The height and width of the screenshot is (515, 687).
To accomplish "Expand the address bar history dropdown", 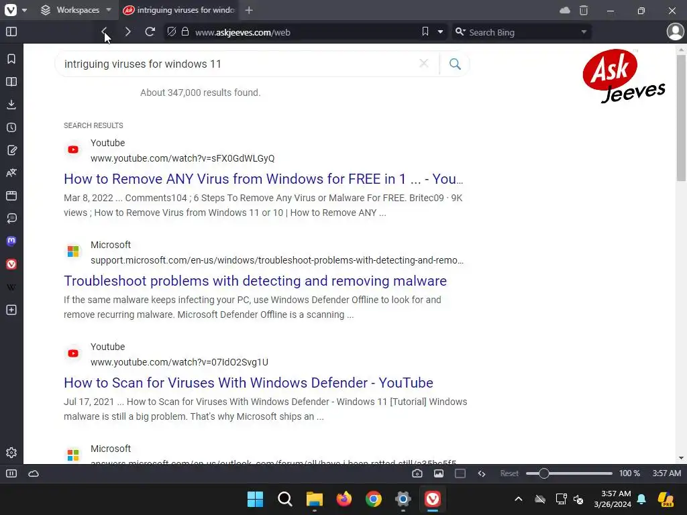I will point(440,32).
